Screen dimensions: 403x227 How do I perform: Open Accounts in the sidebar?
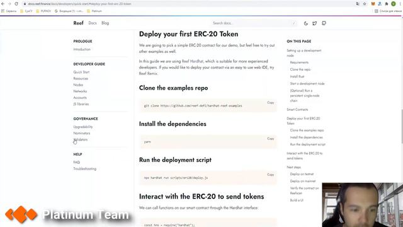[80, 98]
